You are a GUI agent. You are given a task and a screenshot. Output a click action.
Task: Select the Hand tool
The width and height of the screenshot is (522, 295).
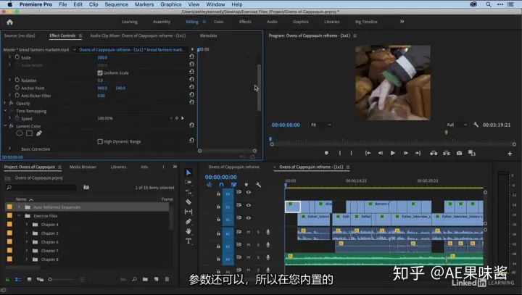[188, 231]
